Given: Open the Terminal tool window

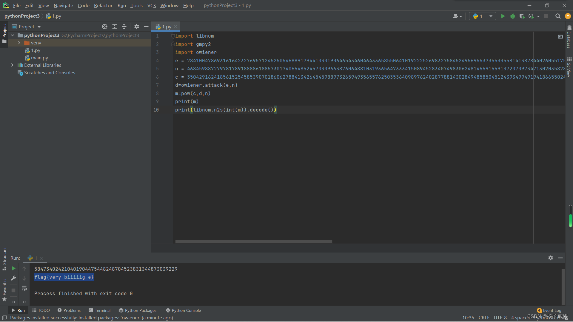Looking at the screenshot, I should click(100, 310).
